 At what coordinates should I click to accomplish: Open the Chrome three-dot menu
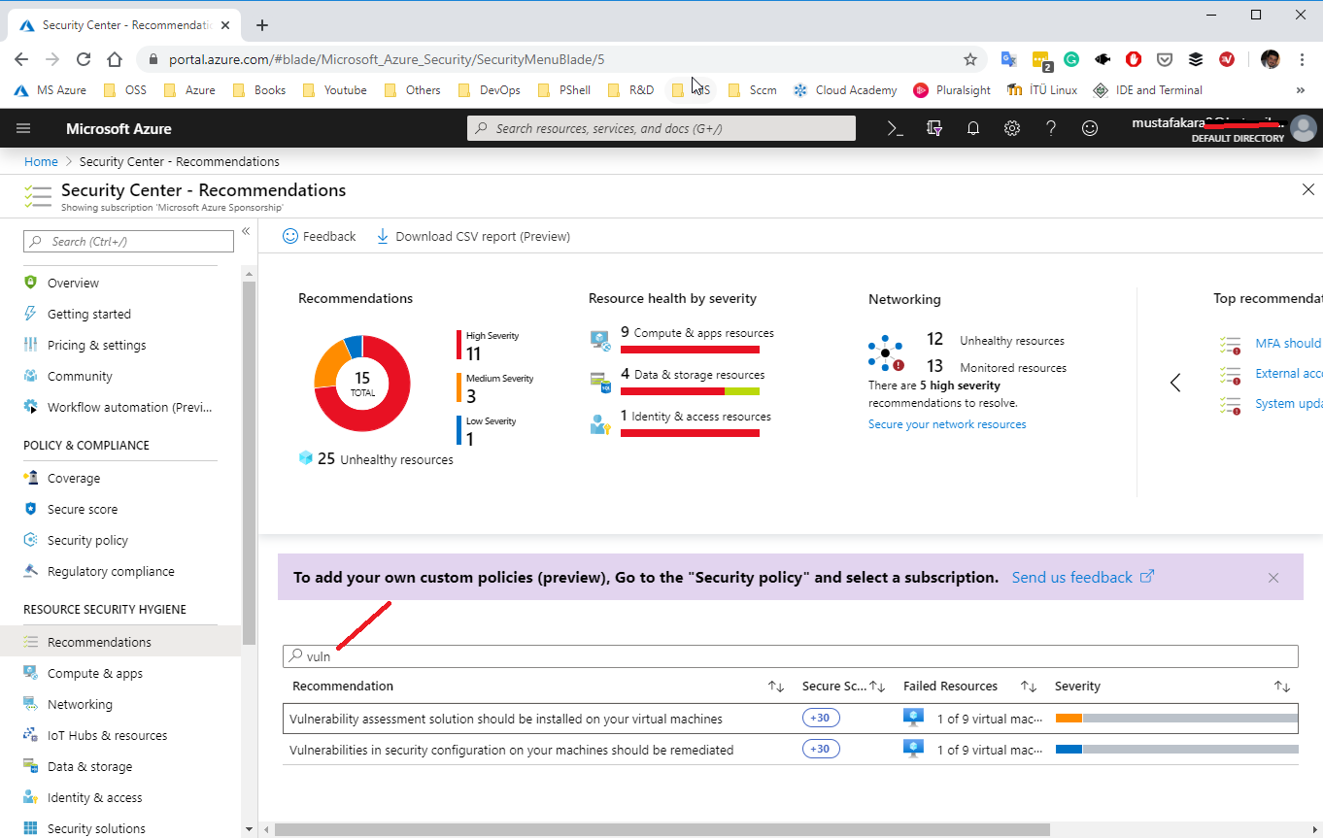click(1302, 59)
